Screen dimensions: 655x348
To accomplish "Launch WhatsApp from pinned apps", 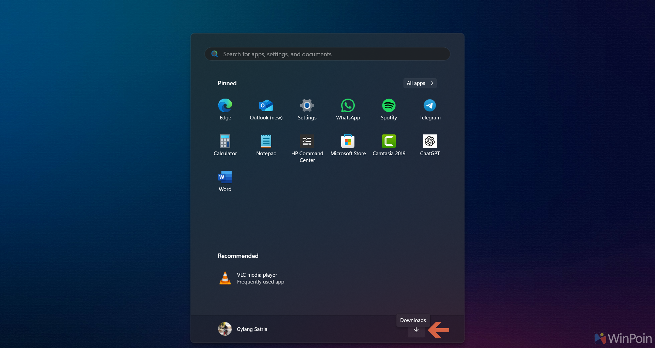I will (x=348, y=109).
